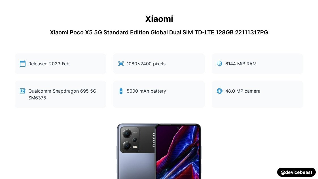Click the phone's front display screen
The image size is (318, 179).
coord(178,153)
